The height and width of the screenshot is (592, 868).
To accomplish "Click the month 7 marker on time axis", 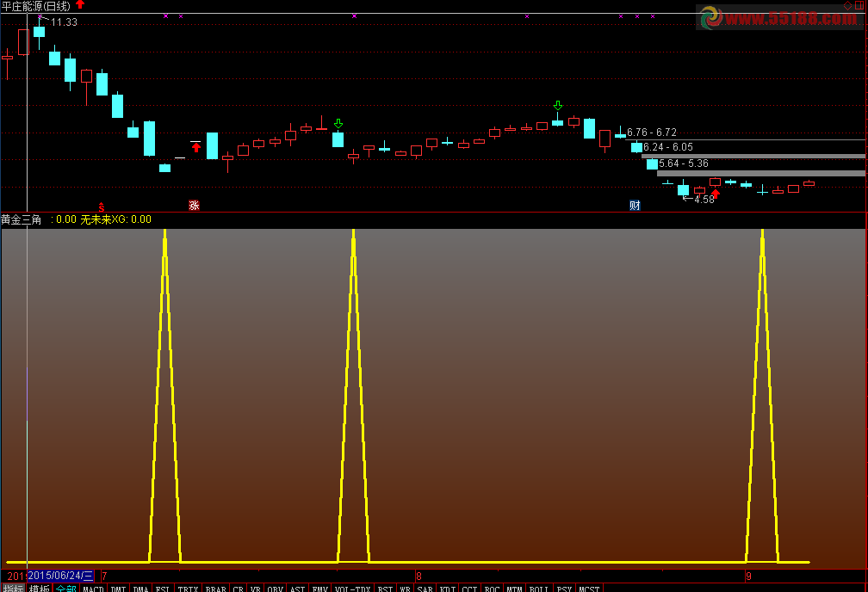I will pyautogui.click(x=104, y=577).
